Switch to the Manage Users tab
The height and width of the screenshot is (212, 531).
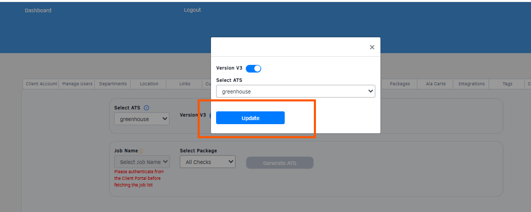click(77, 84)
